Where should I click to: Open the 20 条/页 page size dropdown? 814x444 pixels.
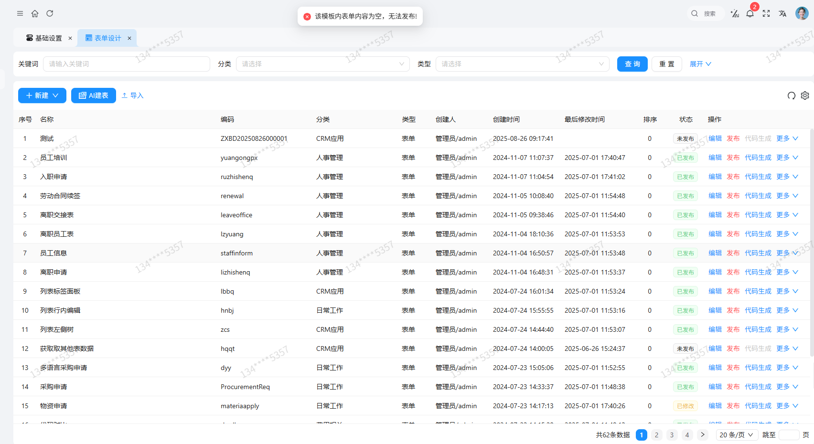(736, 435)
